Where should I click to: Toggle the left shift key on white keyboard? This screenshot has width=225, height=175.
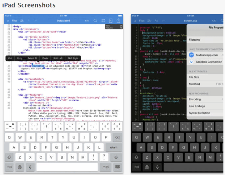(x=9, y=157)
